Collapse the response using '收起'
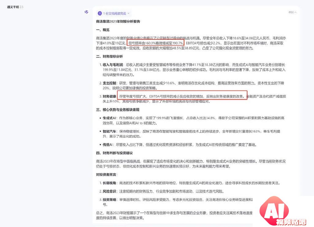Viewport: 314px width, 227px height. coord(292,12)
